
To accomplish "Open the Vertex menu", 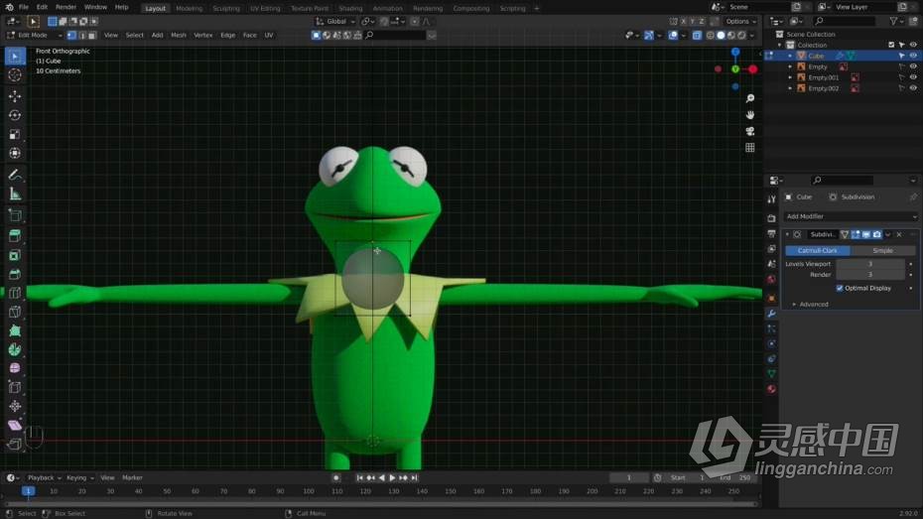I will [203, 36].
